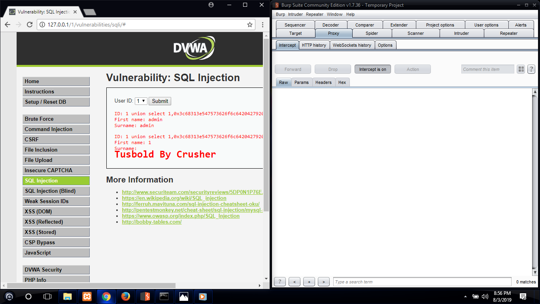Open DVWA Command Injection page
The height and width of the screenshot is (304, 540).
[x=56, y=129]
